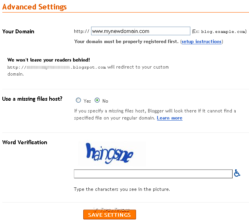Select the No radio button
Image resolution: width=249 pixels, height=221 pixels.
97,100
